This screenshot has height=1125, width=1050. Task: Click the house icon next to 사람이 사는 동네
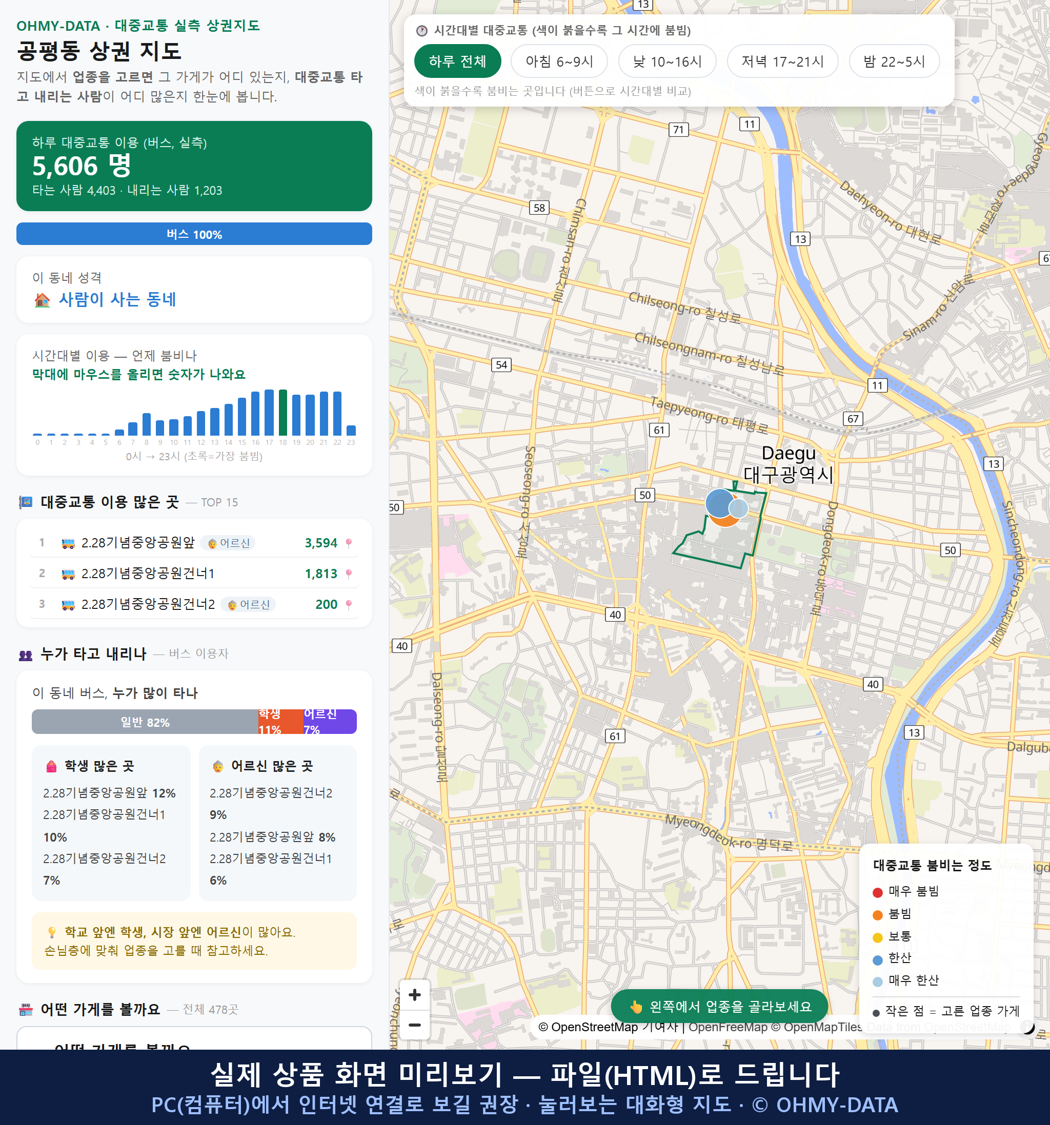pos(43,300)
